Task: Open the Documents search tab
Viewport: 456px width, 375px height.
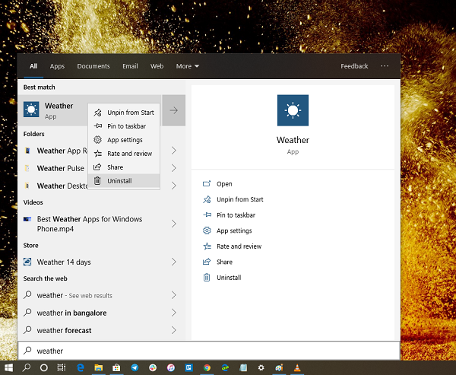Action: [93, 66]
